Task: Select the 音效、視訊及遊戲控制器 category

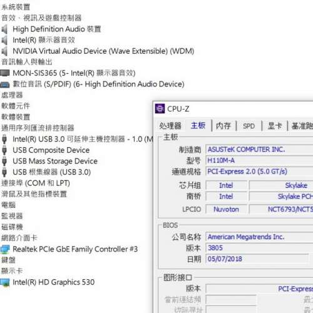Action: pyautogui.click(x=41, y=18)
